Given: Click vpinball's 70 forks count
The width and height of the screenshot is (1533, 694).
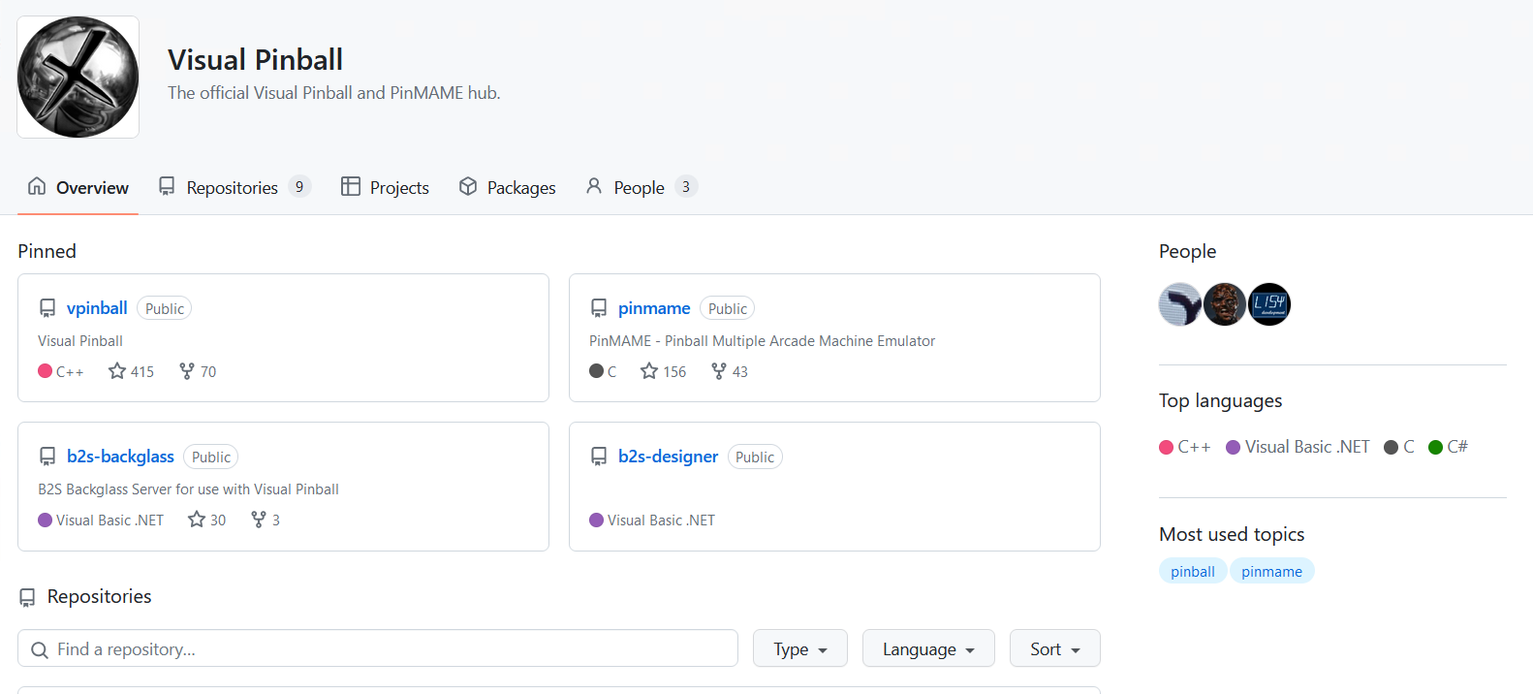Looking at the screenshot, I should click(208, 372).
